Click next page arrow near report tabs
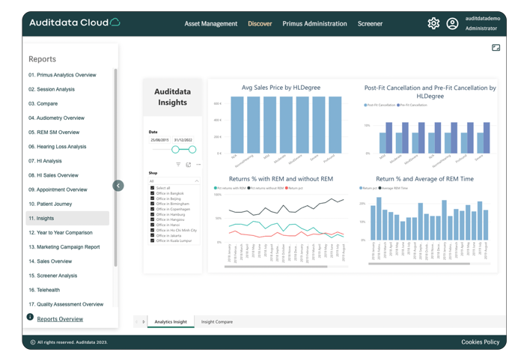The image size is (524, 358). tap(143, 322)
